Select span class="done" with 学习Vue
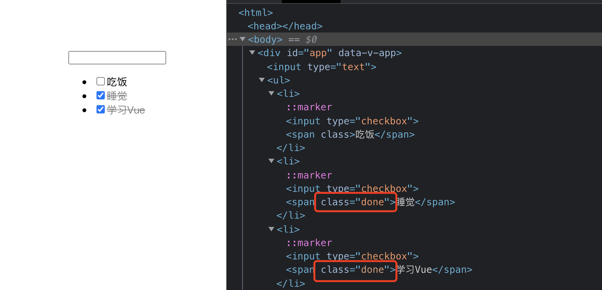602x290 pixels. tap(379, 270)
